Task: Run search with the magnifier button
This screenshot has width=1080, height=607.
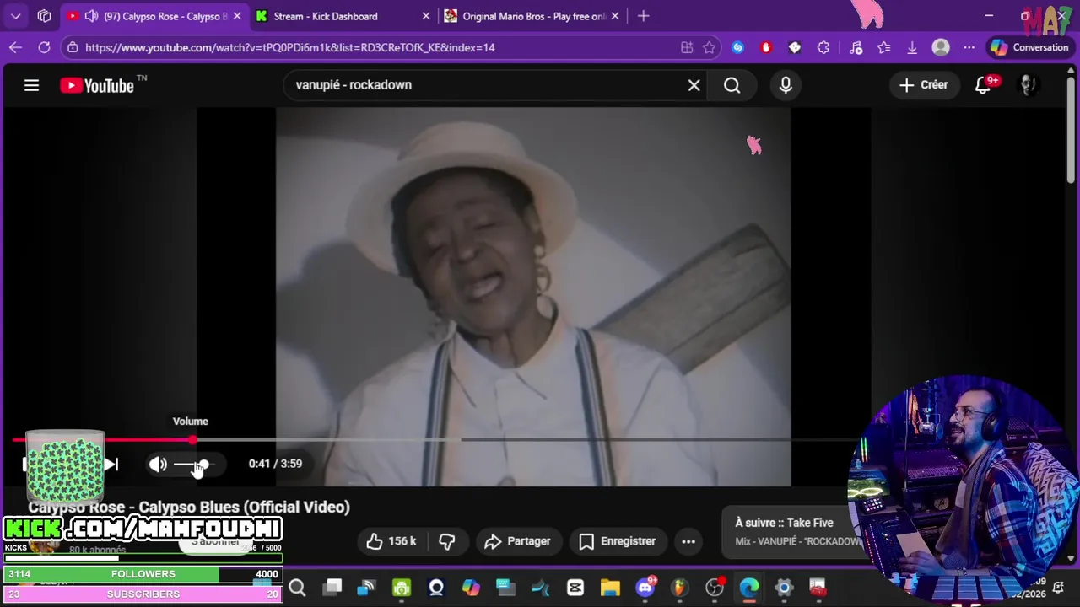Action: [x=732, y=85]
